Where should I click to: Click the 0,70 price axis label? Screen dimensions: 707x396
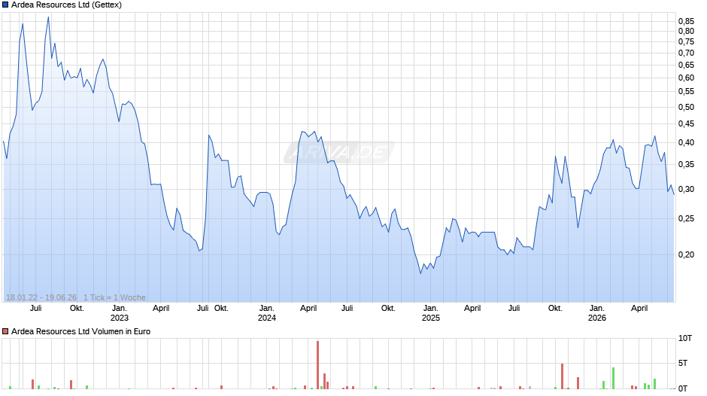[686, 53]
